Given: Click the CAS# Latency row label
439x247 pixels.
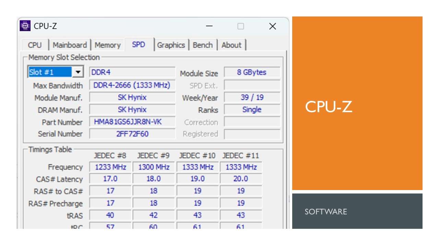Looking at the screenshot, I should [x=59, y=179].
